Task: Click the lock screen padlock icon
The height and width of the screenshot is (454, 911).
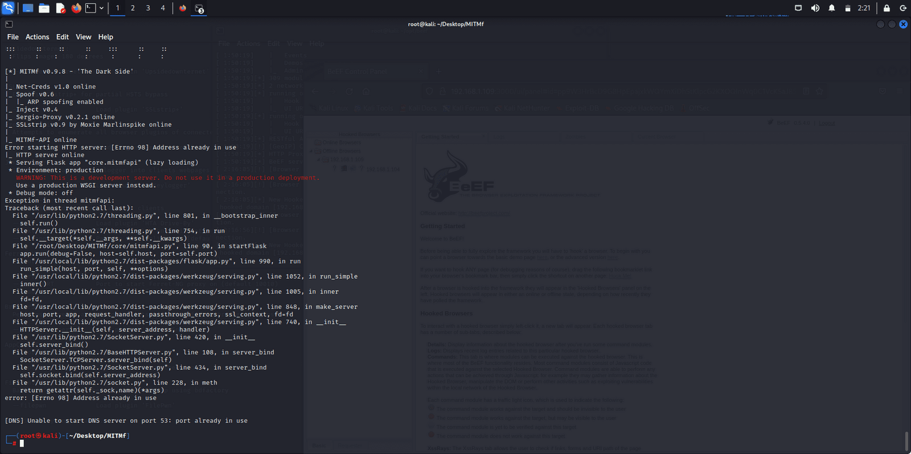Action: click(x=887, y=8)
